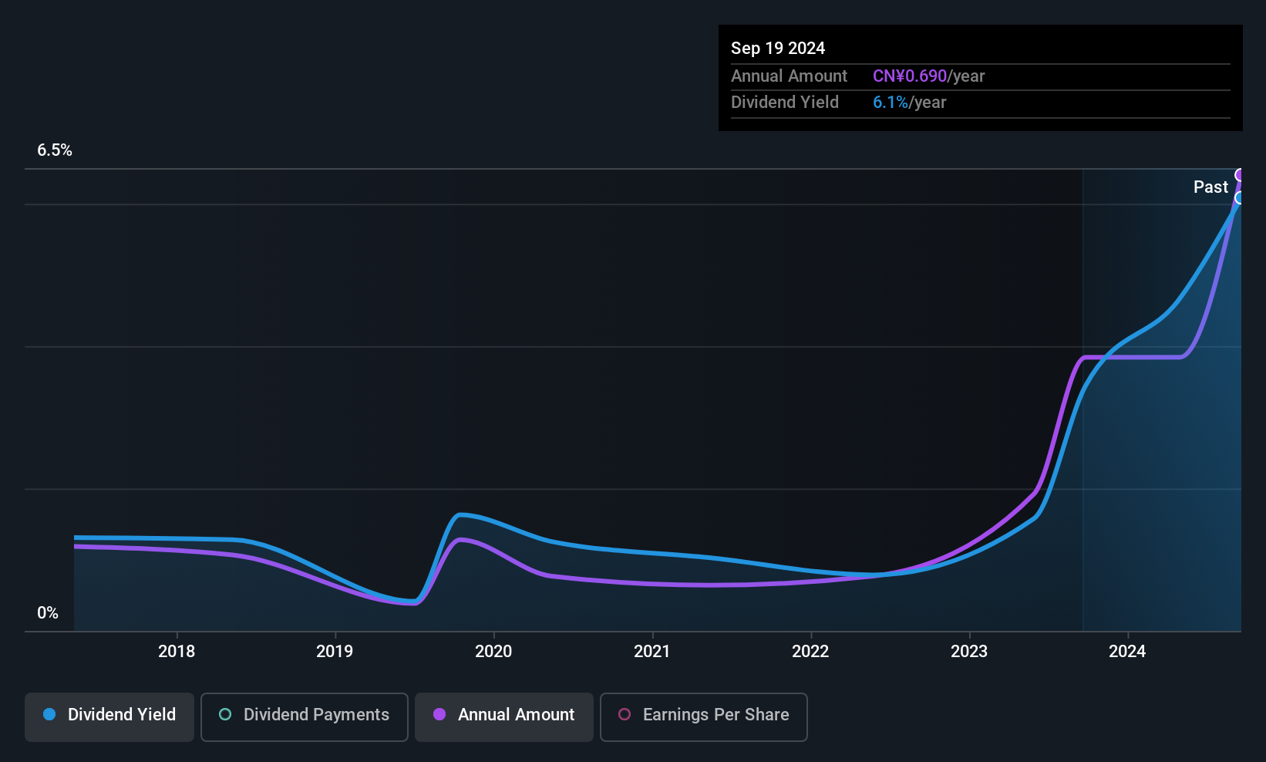Toggle the Dividend Payments series

click(x=305, y=717)
